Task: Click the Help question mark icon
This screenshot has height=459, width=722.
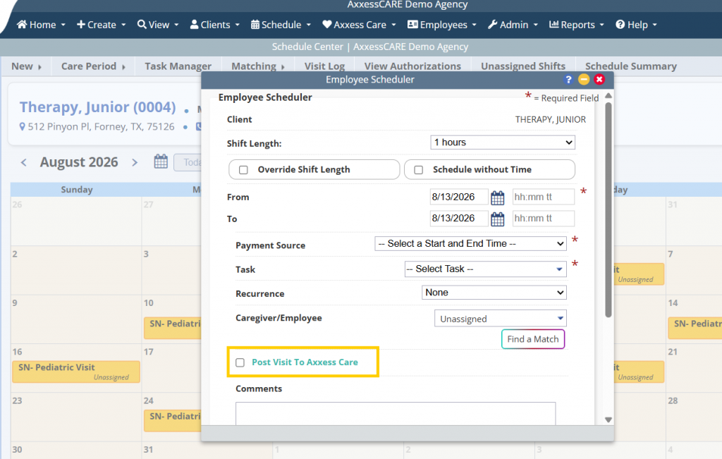Action: pos(620,25)
